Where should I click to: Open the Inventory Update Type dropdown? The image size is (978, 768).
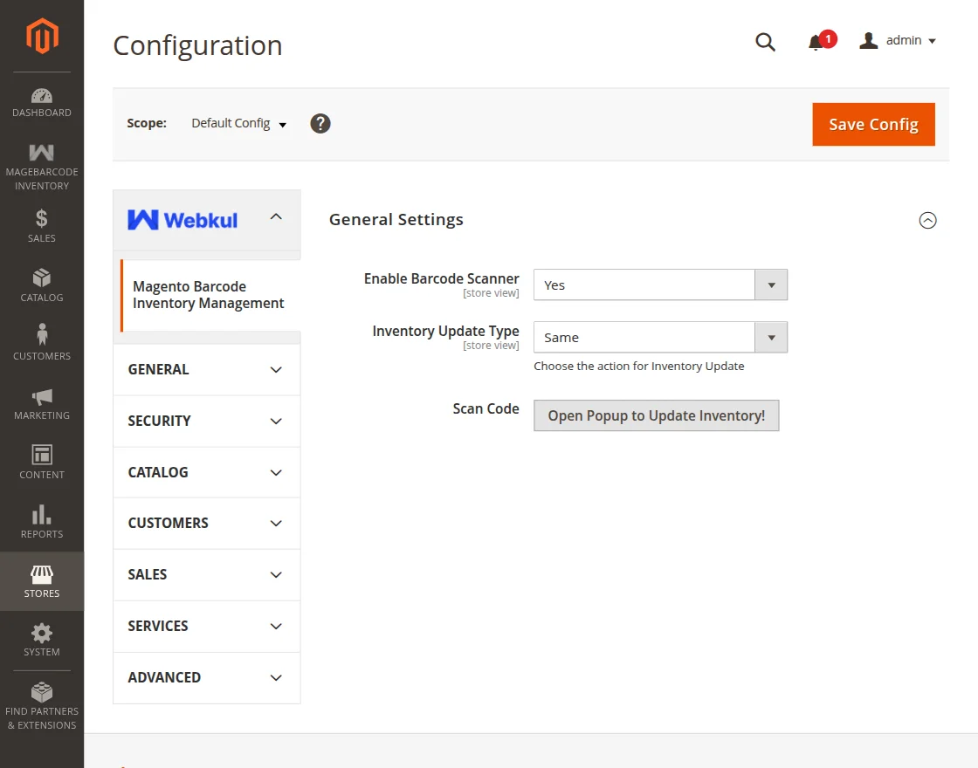pyautogui.click(x=659, y=337)
